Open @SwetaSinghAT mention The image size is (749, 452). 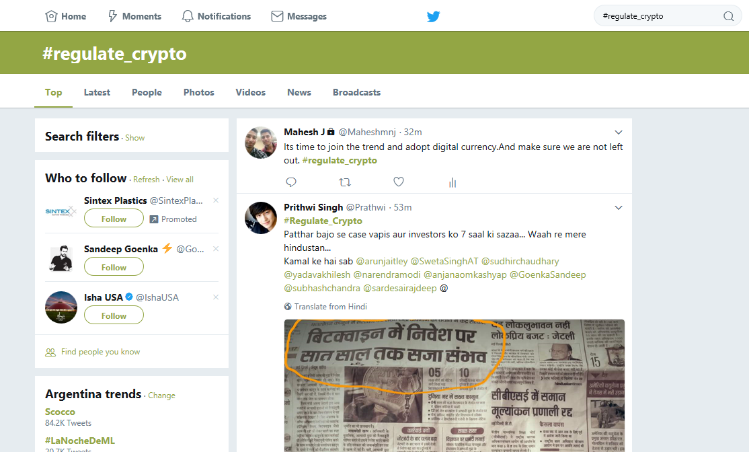point(444,262)
